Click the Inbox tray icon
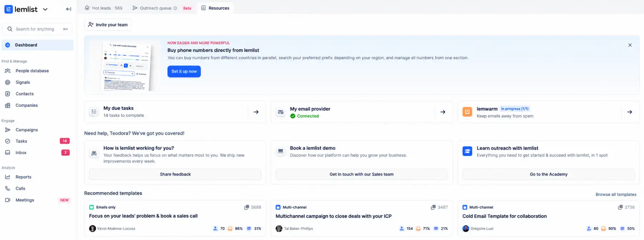The height and width of the screenshot is (240, 644). point(8,153)
